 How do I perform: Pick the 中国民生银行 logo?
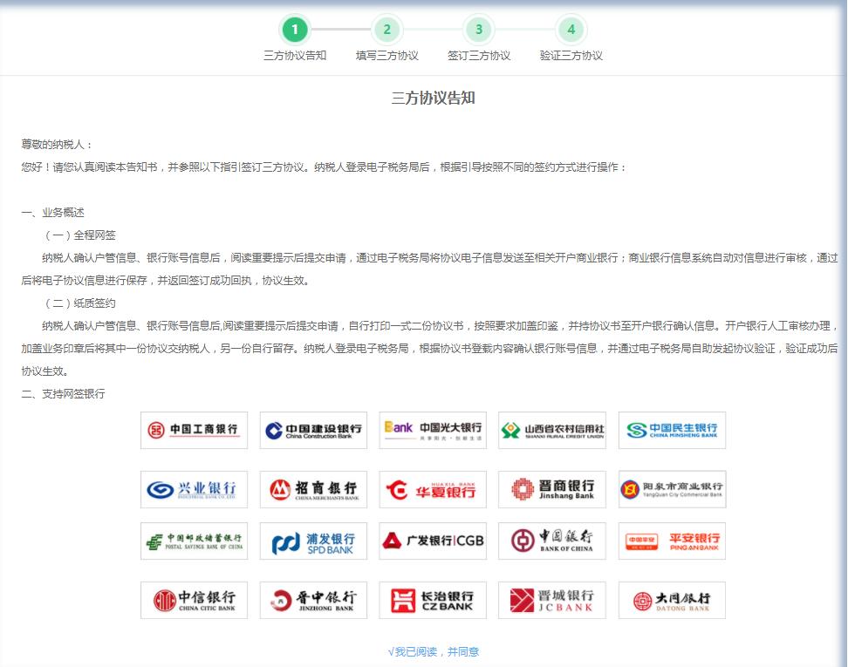click(x=671, y=430)
